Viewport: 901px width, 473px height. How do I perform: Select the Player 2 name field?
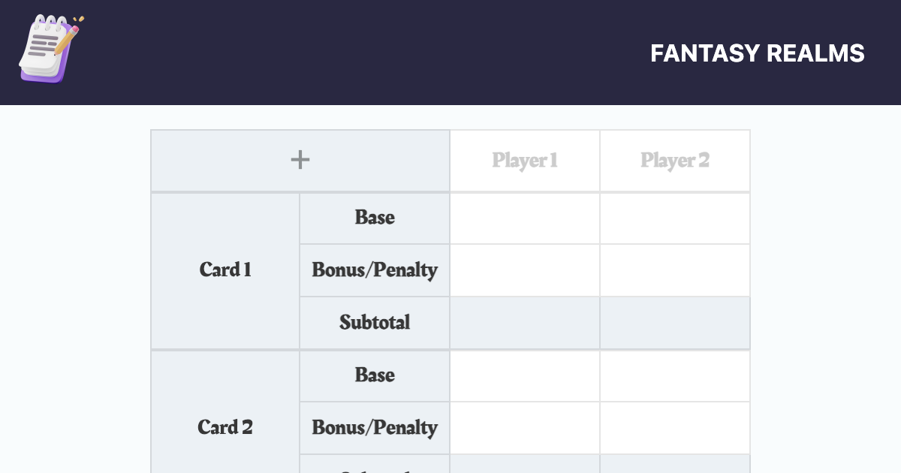[674, 160]
